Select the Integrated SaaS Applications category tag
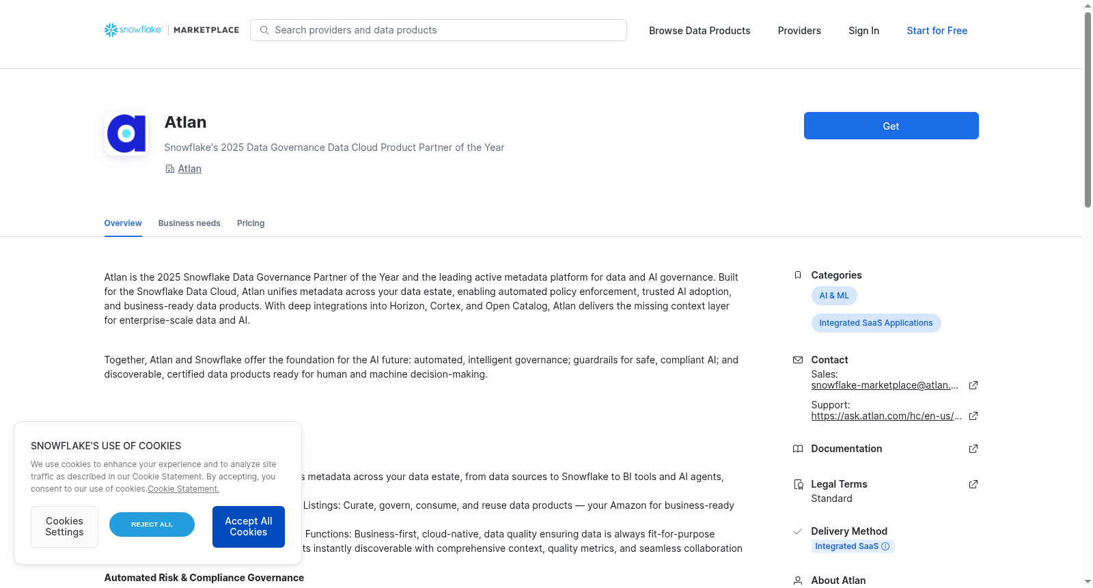Image resolution: width=1093 pixels, height=588 pixels. point(876,323)
